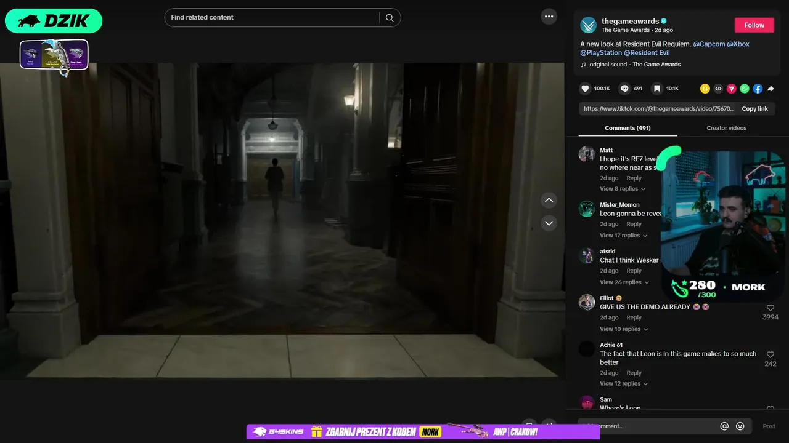Image resolution: width=789 pixels, height=443 pixels.
Task: Follow thegameawards
Action: coord(754,25)
